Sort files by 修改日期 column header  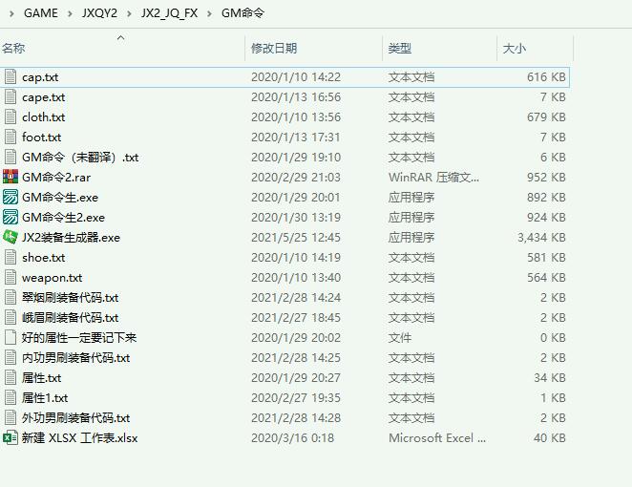[274, 49]
